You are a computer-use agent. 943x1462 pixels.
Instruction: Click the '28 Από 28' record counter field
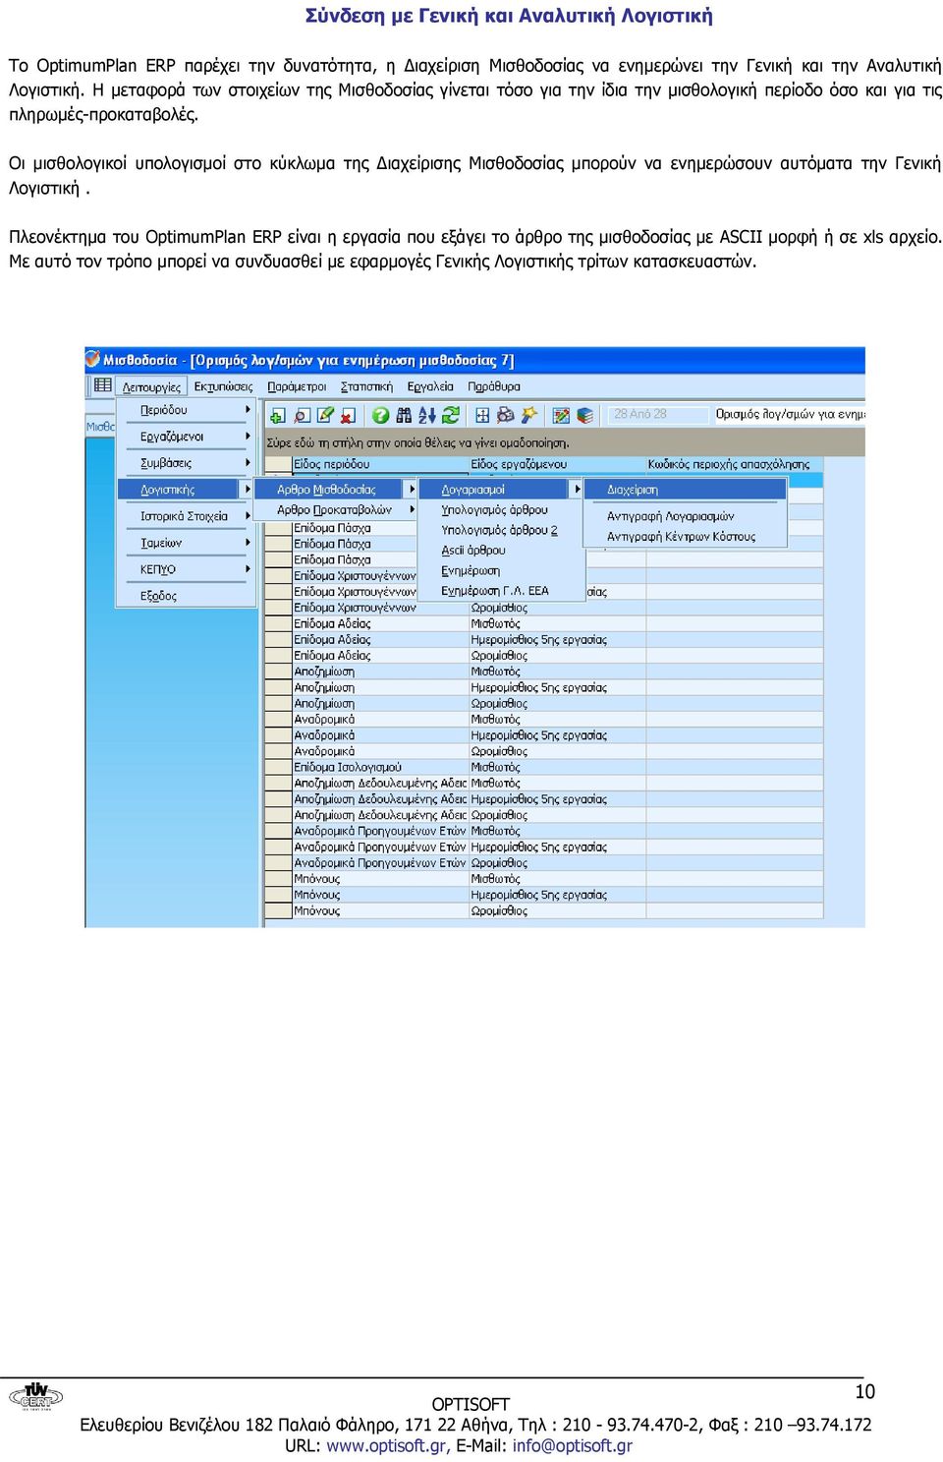655,414
